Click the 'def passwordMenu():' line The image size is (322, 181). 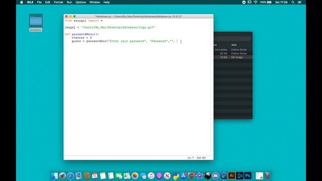tap(82, 34)
